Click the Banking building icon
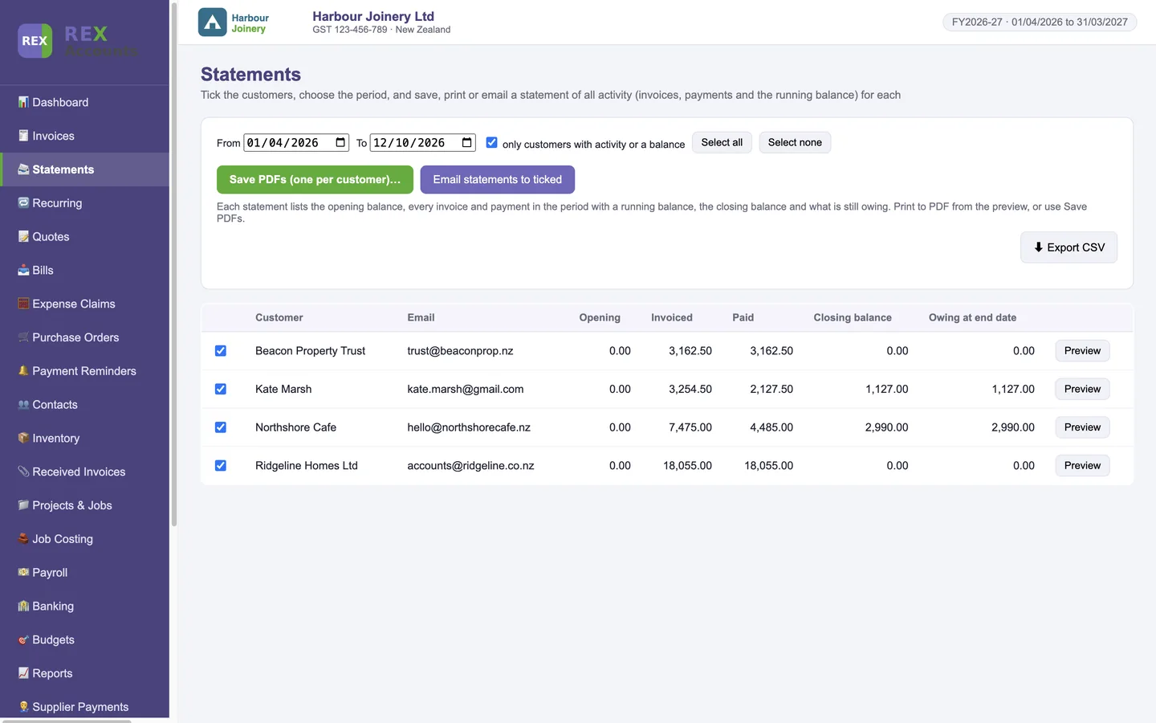The width and height of the screenshot is (1156, 723). click(x=23, y=607)
